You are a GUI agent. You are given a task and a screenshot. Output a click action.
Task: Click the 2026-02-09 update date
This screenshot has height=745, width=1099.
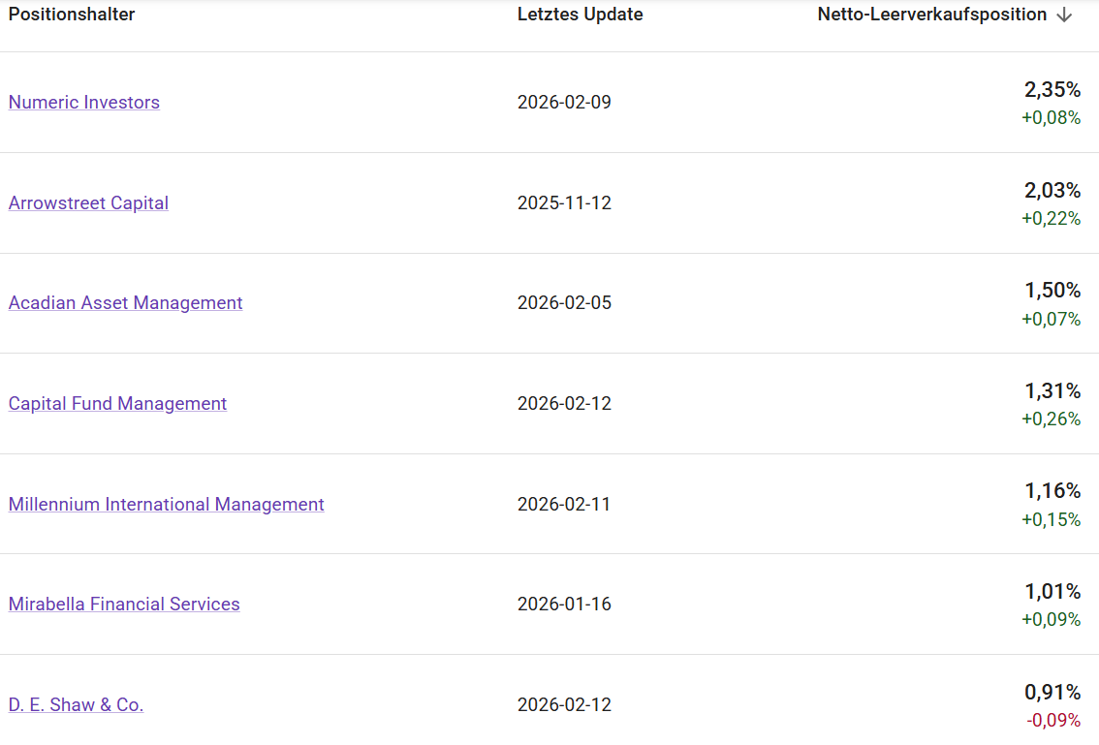[x=564, y=103]
